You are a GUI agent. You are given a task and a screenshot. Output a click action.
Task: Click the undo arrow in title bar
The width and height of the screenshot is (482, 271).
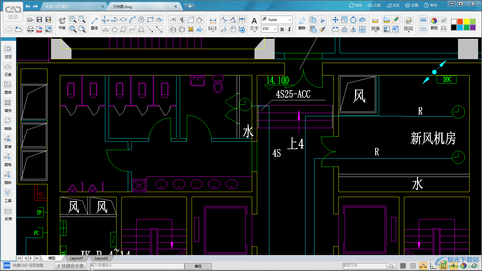[x=28, y=6]
